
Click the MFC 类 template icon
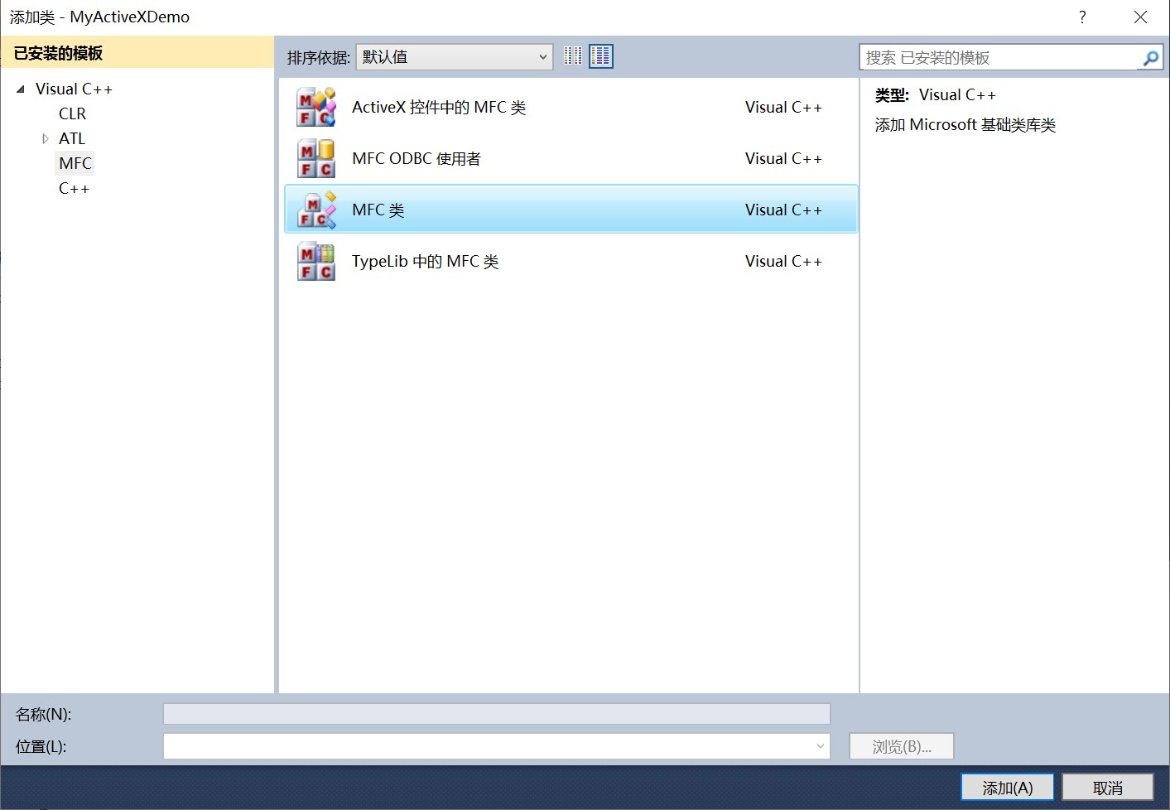(x=316, y=210)
